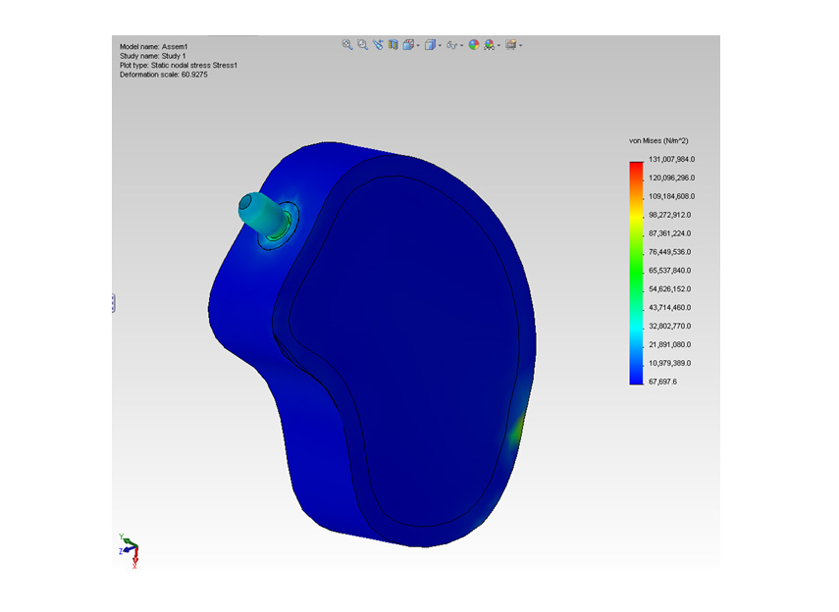This screenshot has width=839, height=612.
Task: Click the von Mises (N/m^2) legend title
Action: click(x=660, y=141)
